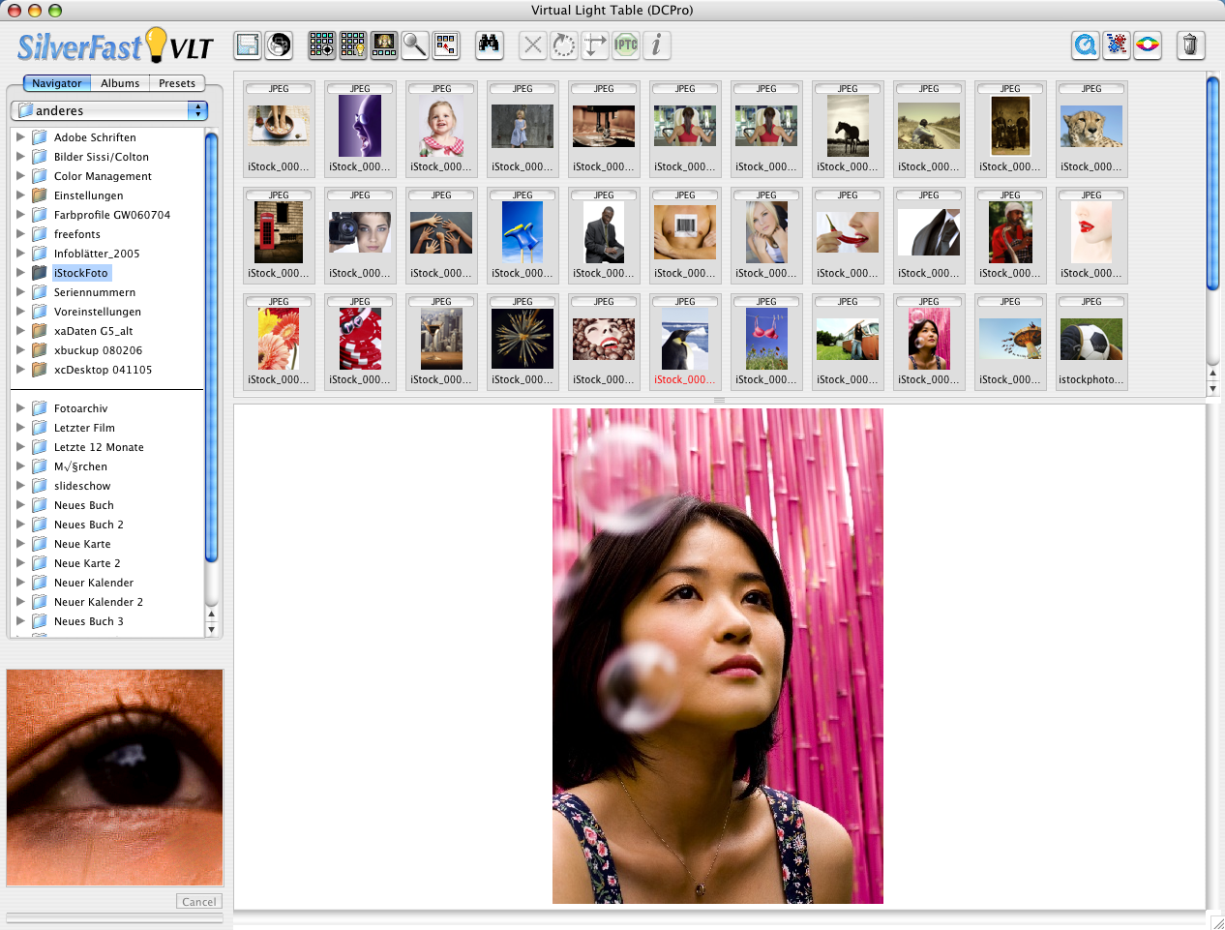Toggle the thumbnail grid with lightbulb icon
Viewport: 1225px width, 930px height.
353,45
